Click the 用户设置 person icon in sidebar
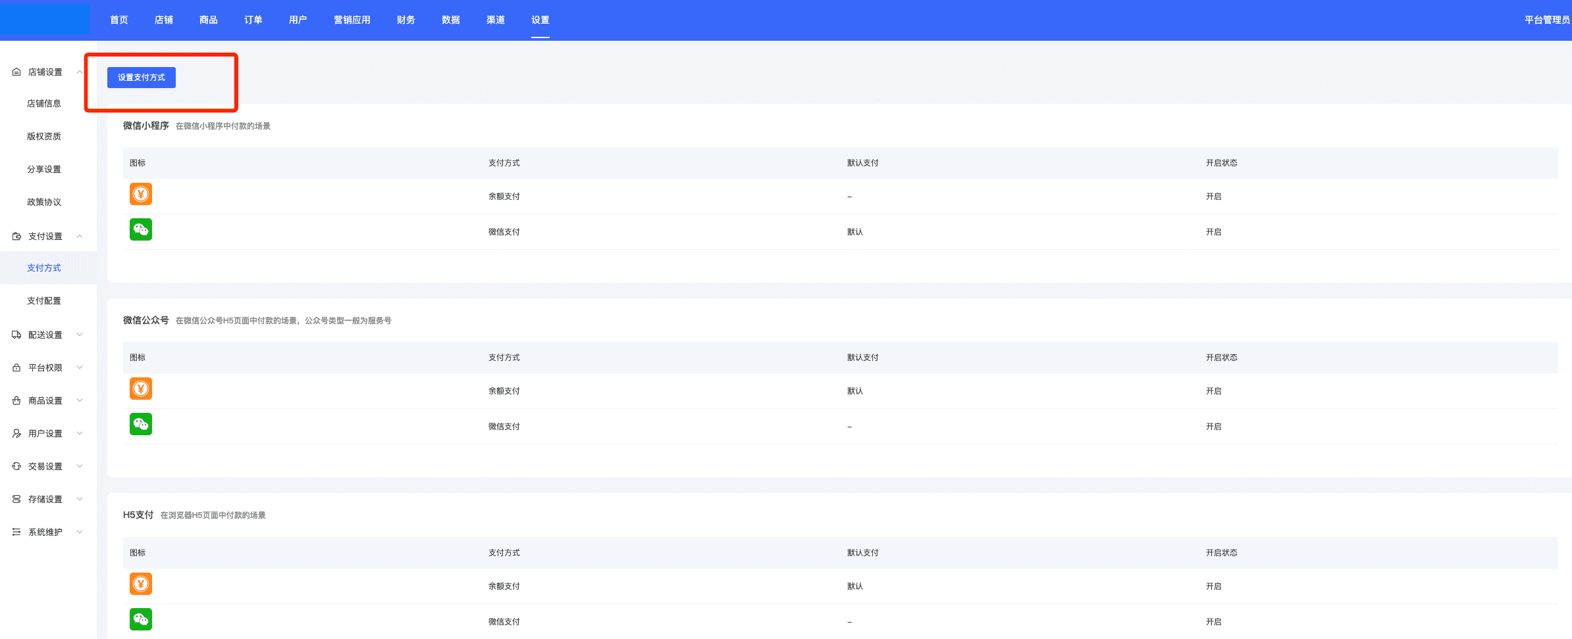1572x639 pixels. click(x=16, y=433)
